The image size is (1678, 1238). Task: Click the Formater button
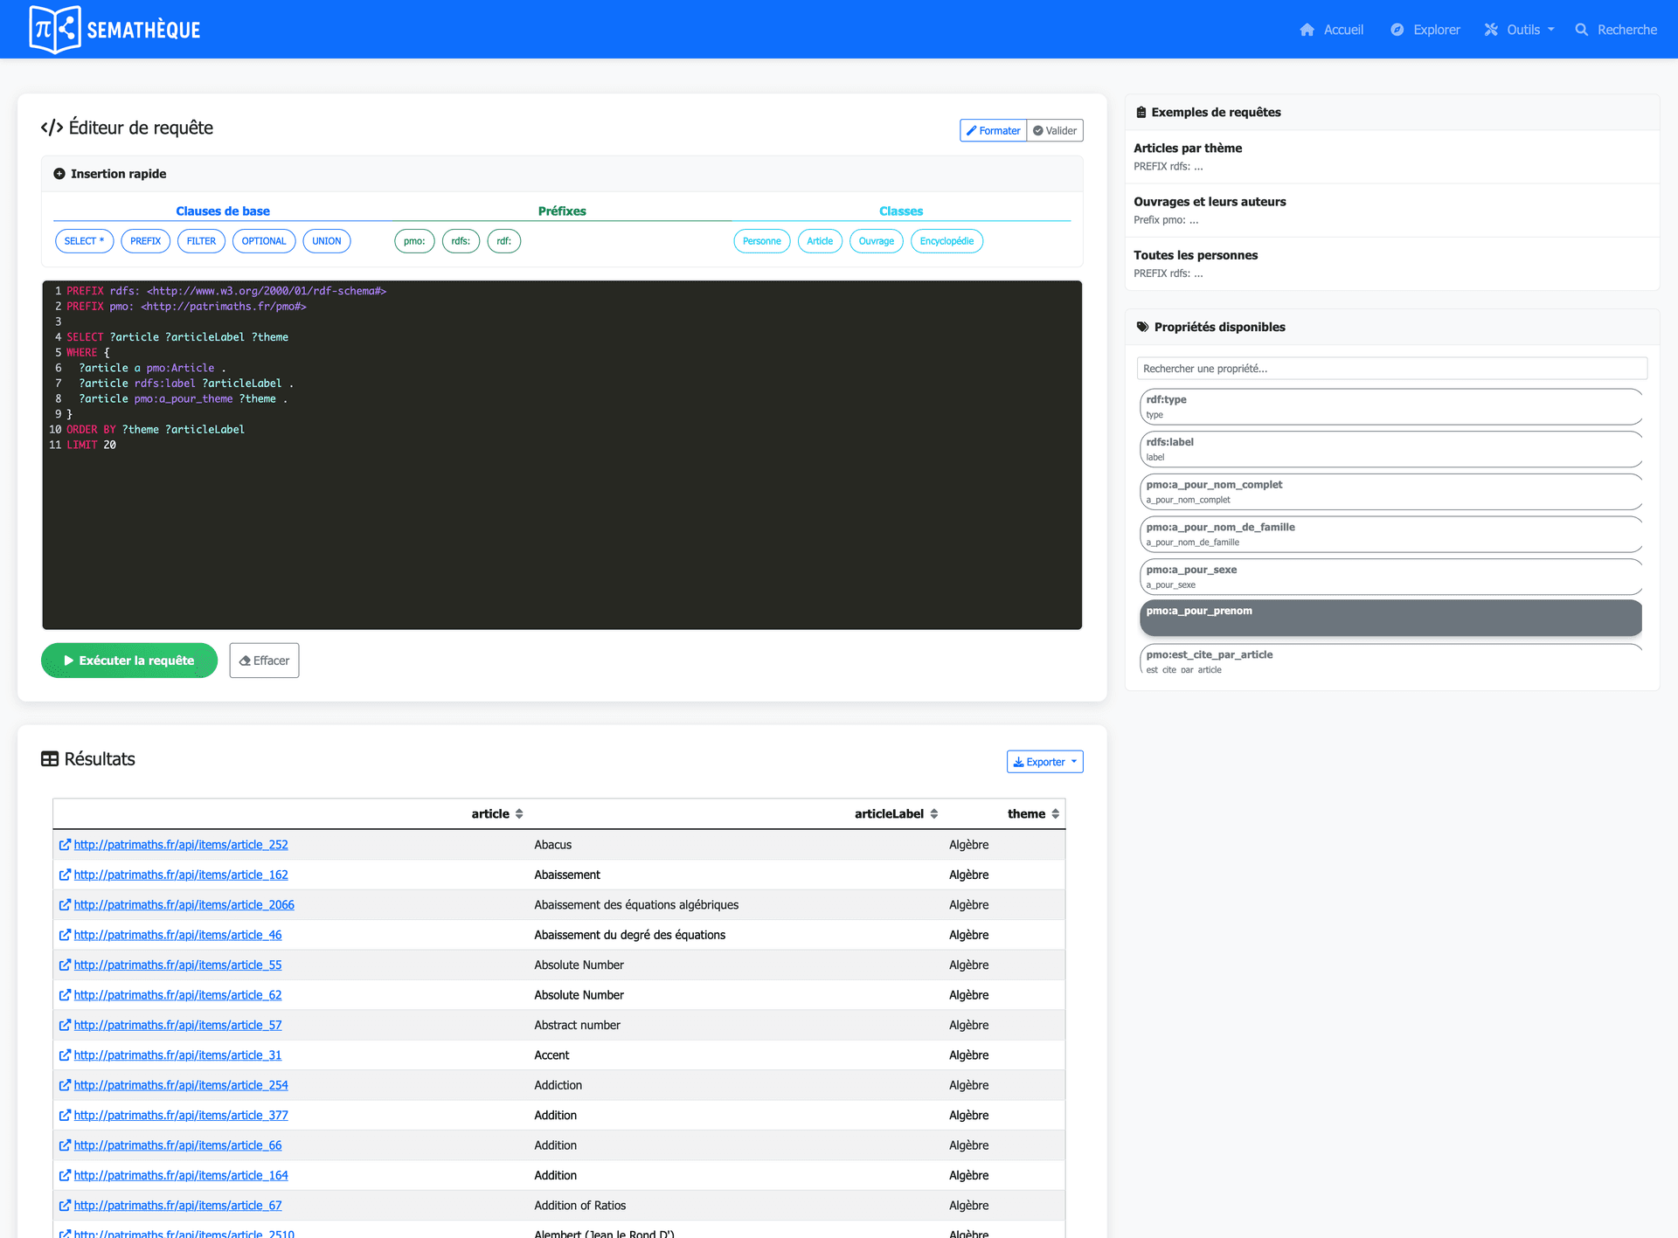993,130
